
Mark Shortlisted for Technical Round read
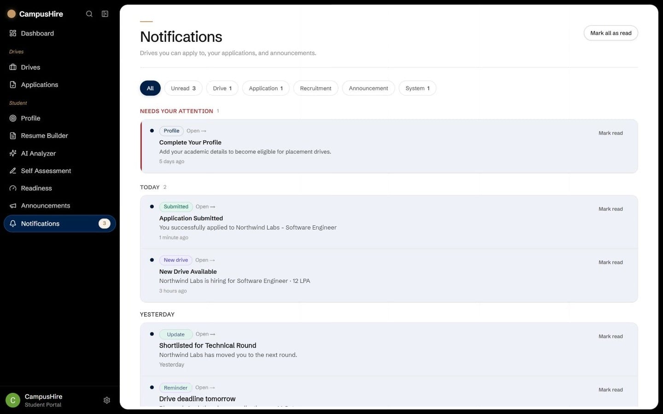[611, 336]
